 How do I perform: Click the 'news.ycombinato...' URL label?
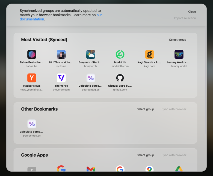[x=31, y=90]
